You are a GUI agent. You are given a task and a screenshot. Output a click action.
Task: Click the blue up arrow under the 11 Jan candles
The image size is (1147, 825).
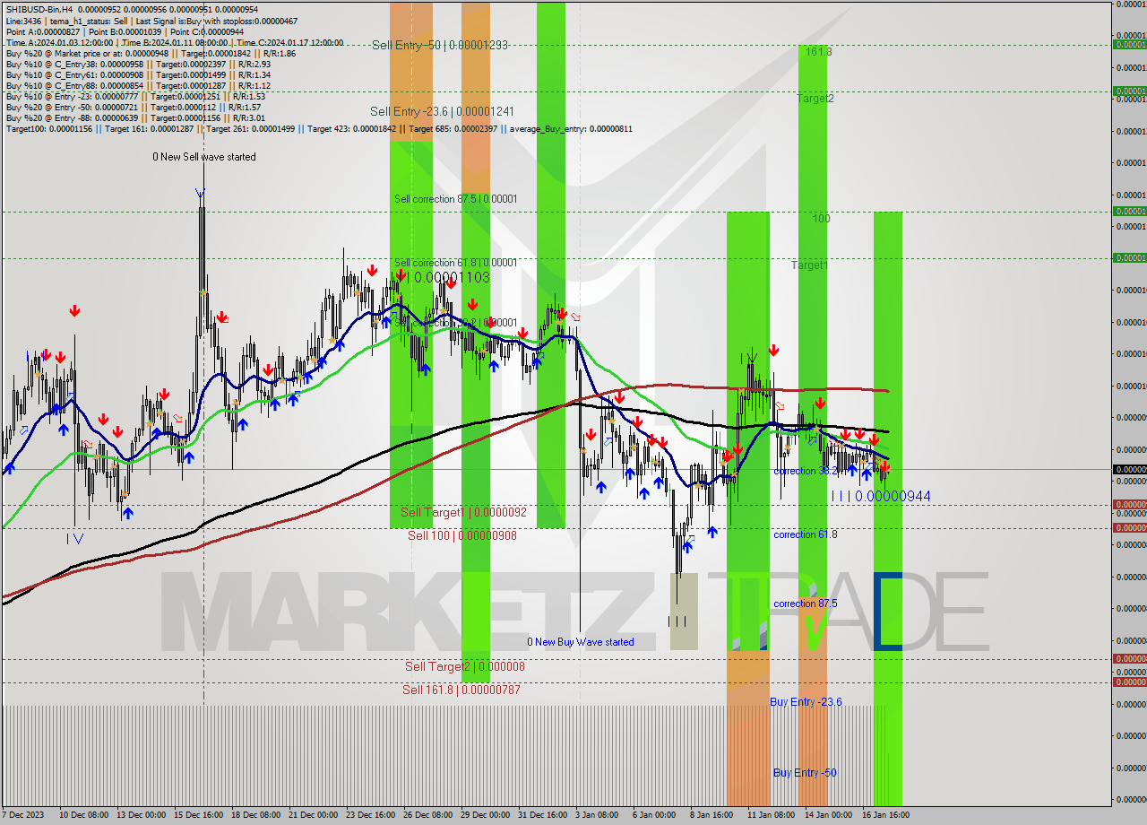coord(711,533)
